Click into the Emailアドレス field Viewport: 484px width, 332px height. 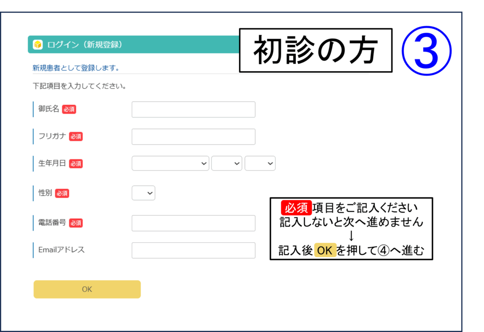click(x=193, y=250)
